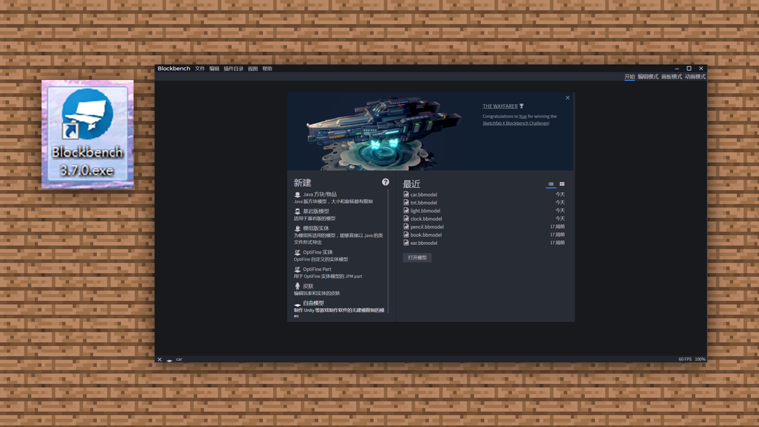
Task: Close the Wayfarer banner with X
Action: pos(568,98)
